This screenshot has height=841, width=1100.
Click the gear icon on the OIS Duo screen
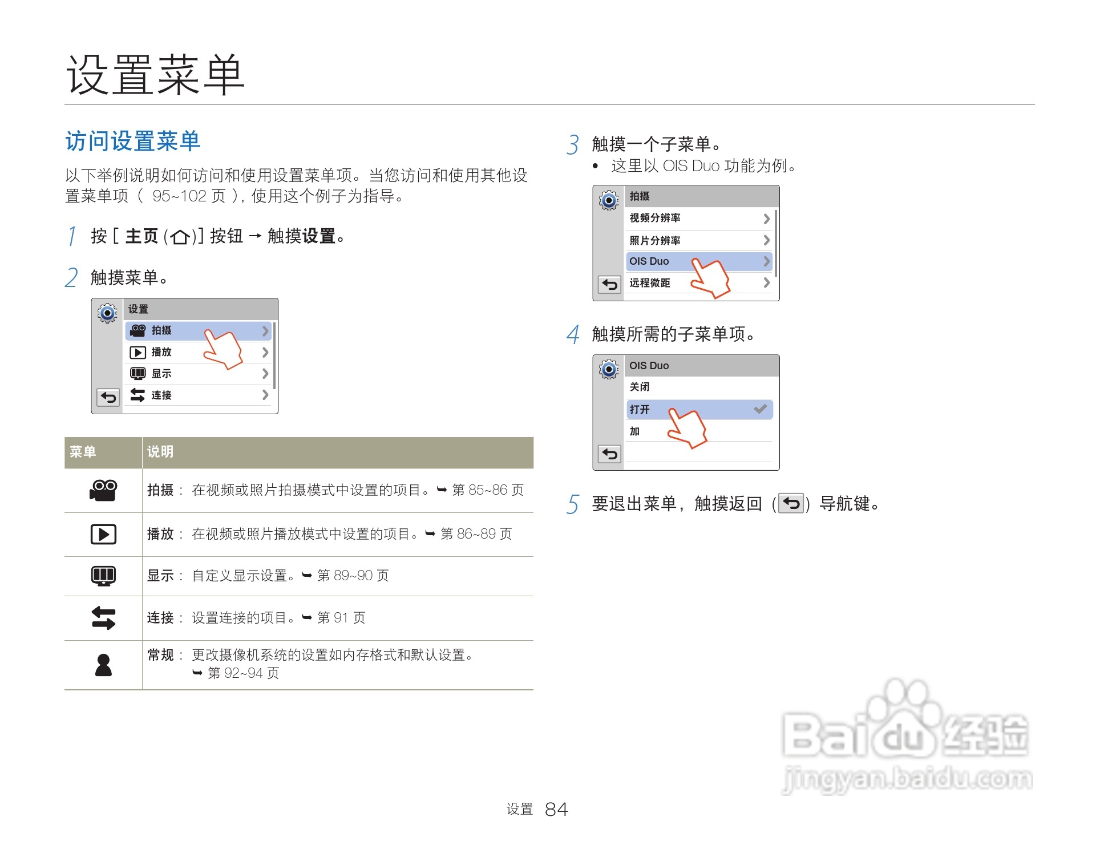click(609, 368)
